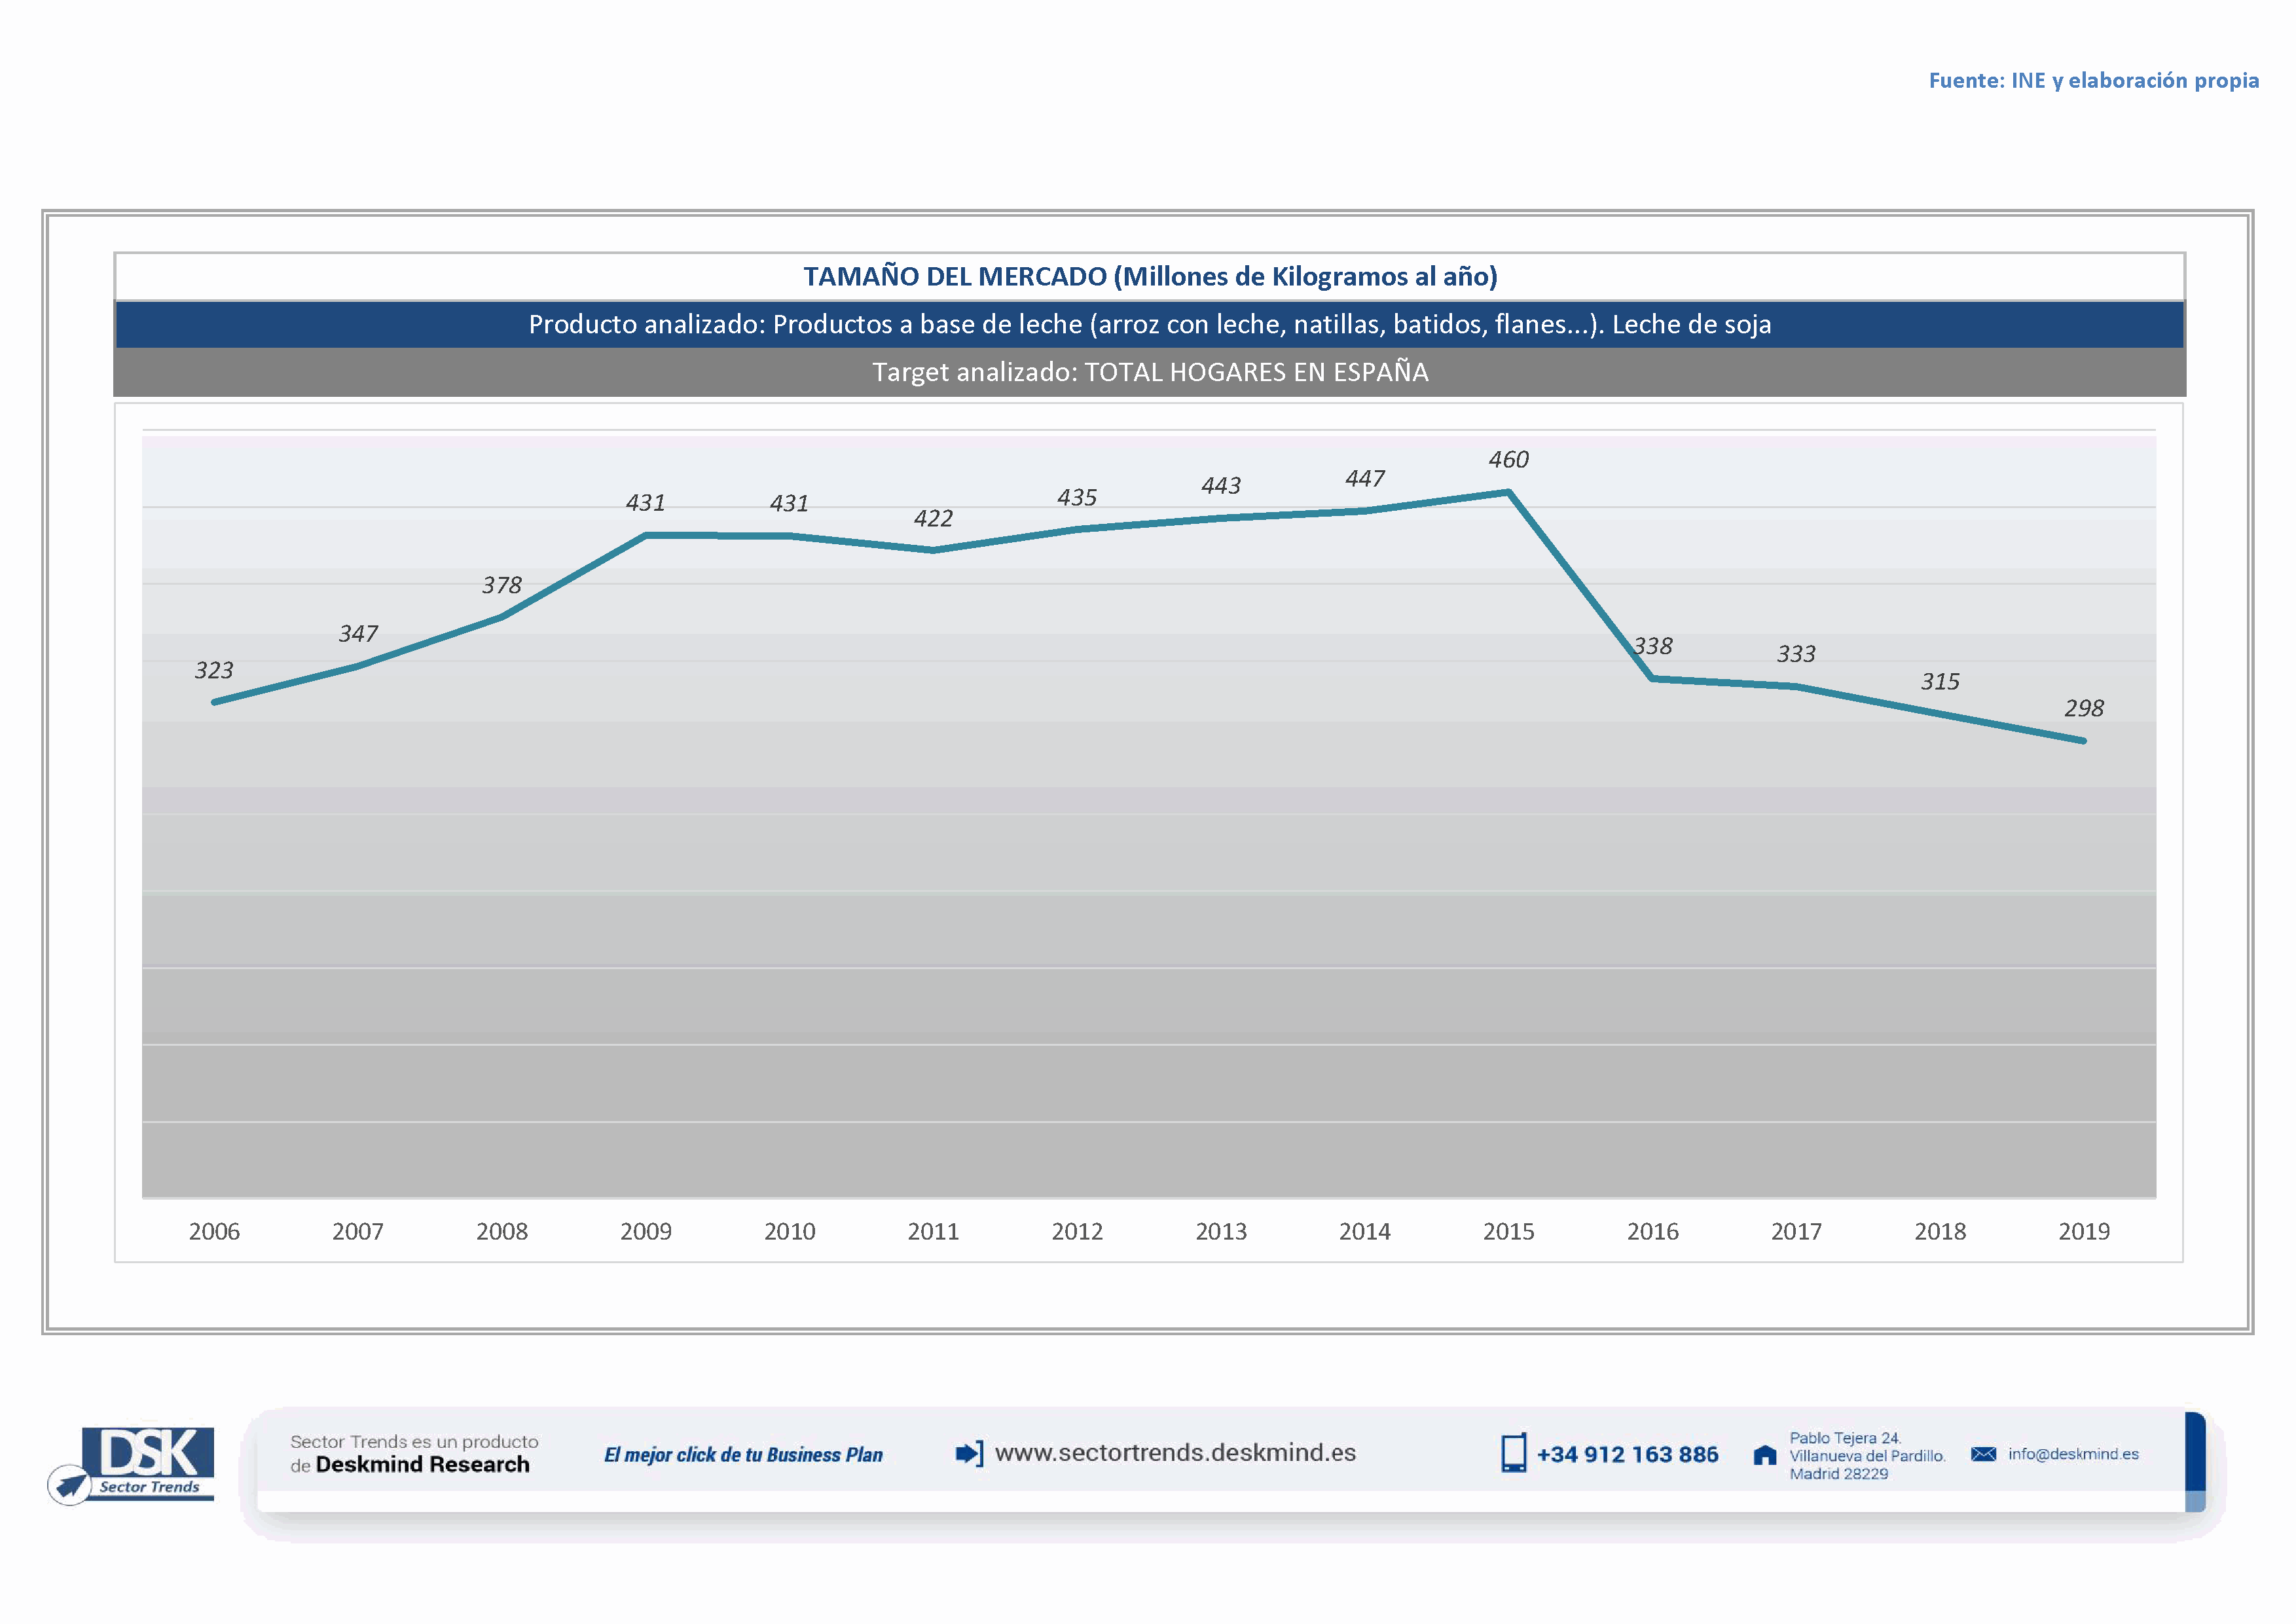Click the blue Producto analizado banner
The height and width of the screenshot is (1624, 2296).
click(1150, 325)
